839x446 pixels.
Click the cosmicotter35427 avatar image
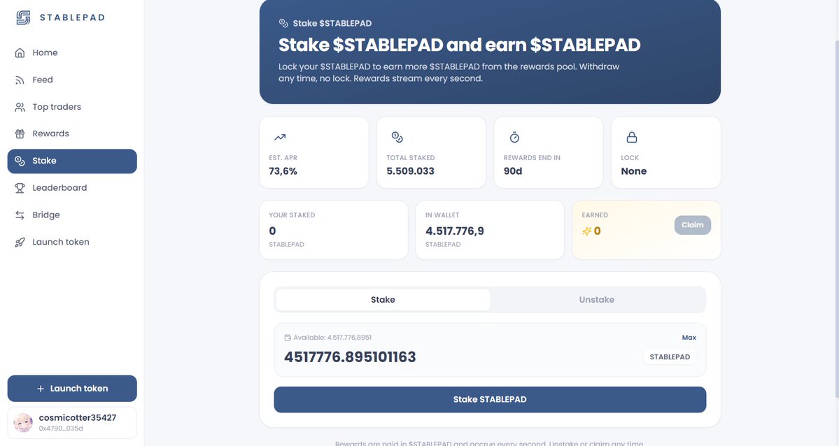[23, 422]
